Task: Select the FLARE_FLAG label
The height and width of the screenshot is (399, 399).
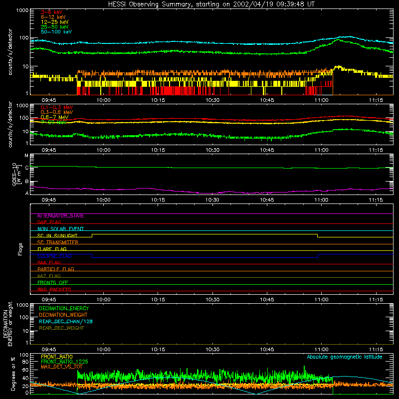Action: pos(52,249)
